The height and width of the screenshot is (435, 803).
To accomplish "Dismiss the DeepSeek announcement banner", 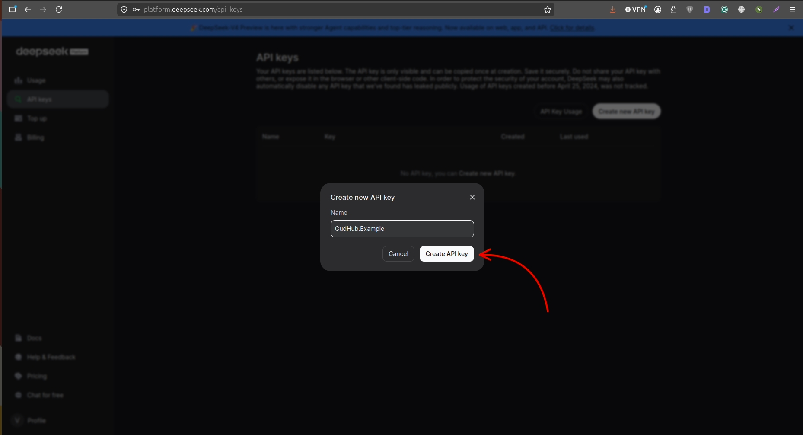I will click(x=791, y=28).
